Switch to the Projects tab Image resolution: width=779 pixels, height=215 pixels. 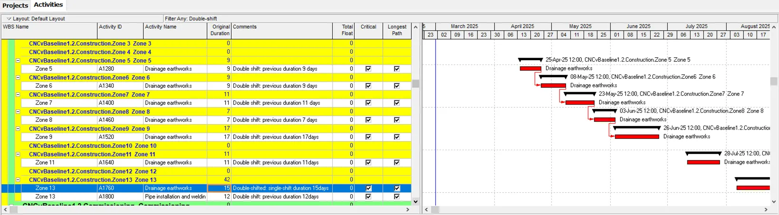point(15,5)
